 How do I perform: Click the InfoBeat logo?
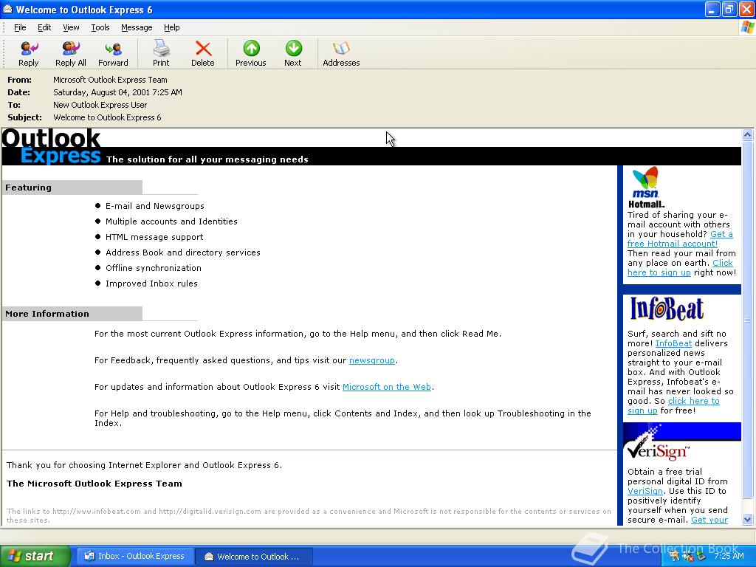(x=667, y=309)
